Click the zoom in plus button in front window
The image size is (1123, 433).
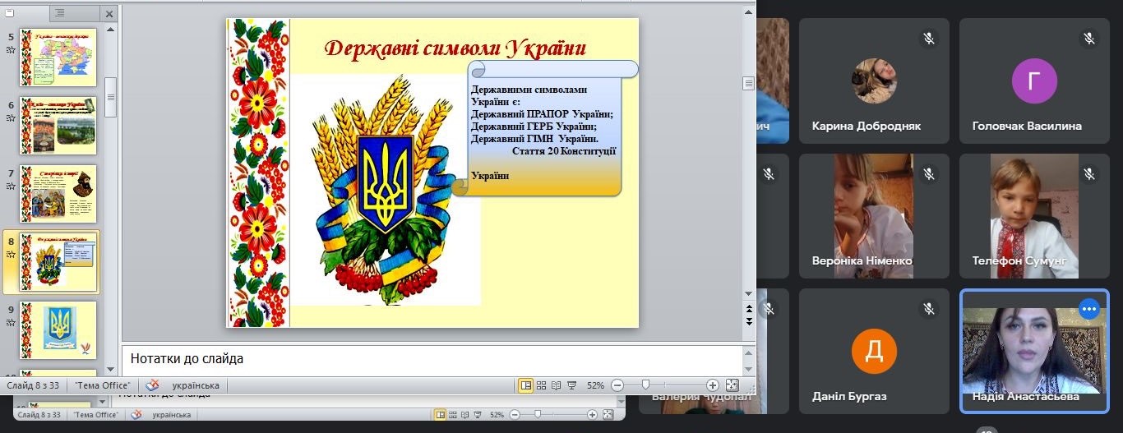click(713, 385)
